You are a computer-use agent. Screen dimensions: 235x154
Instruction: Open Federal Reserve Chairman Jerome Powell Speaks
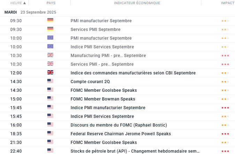(x=120, y=134)
